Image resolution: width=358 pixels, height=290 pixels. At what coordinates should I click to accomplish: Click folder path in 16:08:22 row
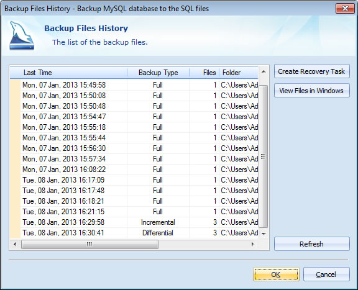[x=239, y=170]
